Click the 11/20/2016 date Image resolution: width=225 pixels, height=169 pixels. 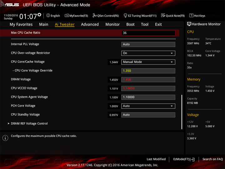[11, 15]
